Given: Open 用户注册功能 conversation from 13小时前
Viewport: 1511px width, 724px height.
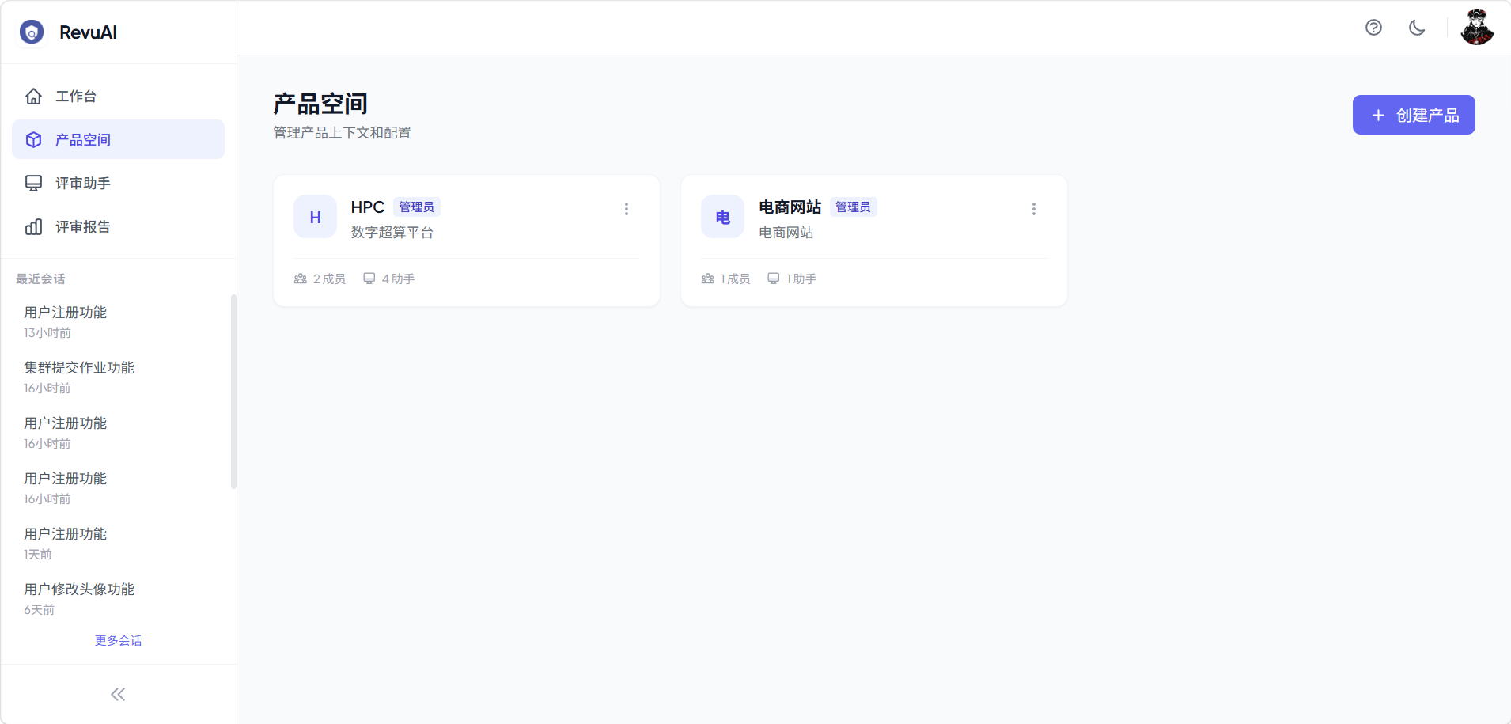Looking at the screenshot, I should click(119, 321).
